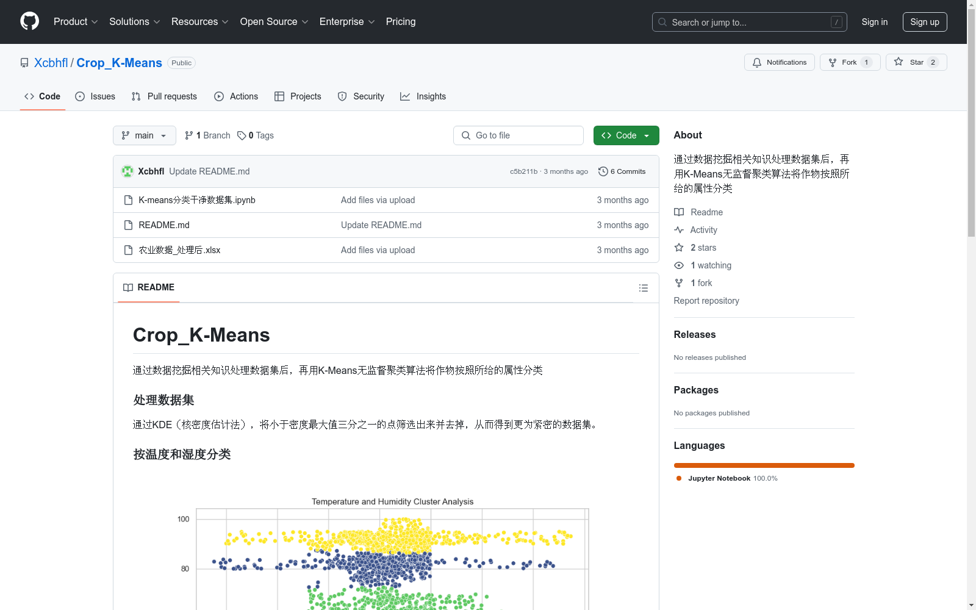The width and height of the screenshot is (976, 610).
Task: Open the Resources dropdown menu
Action: click(x=199, y=21)
